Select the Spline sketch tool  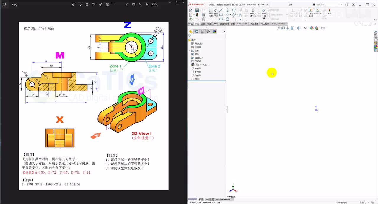coord(234,10)
